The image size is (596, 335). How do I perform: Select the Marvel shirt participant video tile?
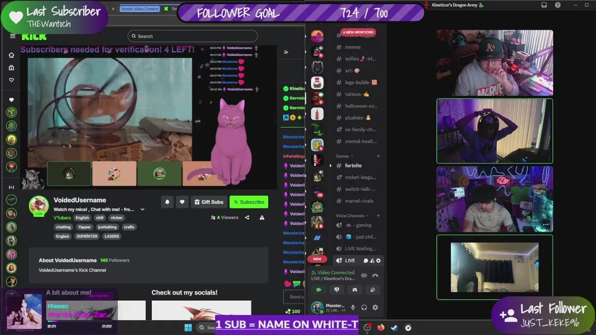[494, 63]
